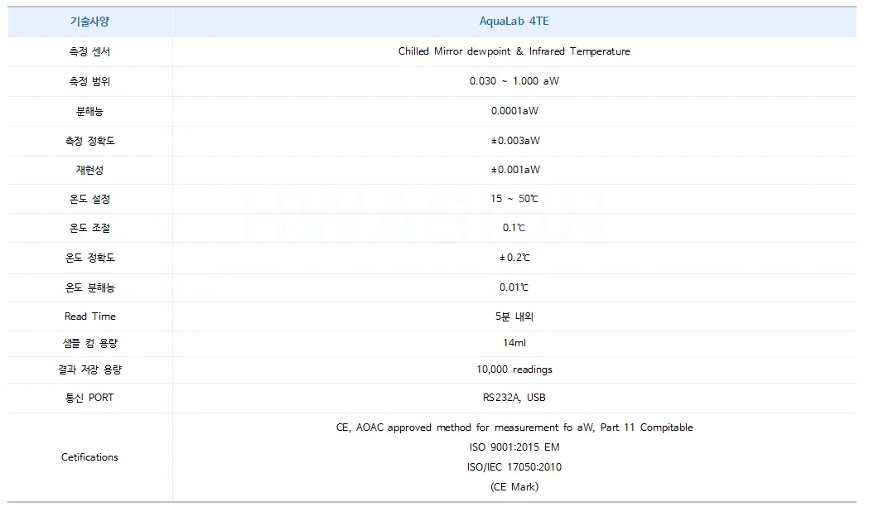Select the '온도 정확도' row label
The image size is (869, 512).
click(89, 258)
